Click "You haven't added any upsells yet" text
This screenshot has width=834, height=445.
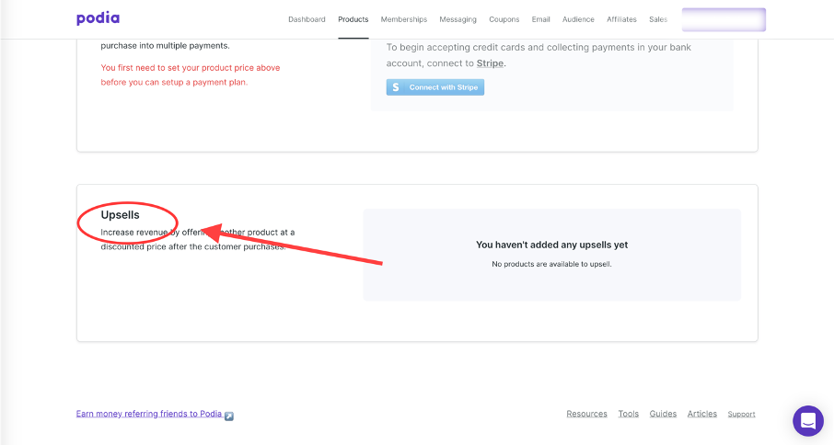pos(551,245)
